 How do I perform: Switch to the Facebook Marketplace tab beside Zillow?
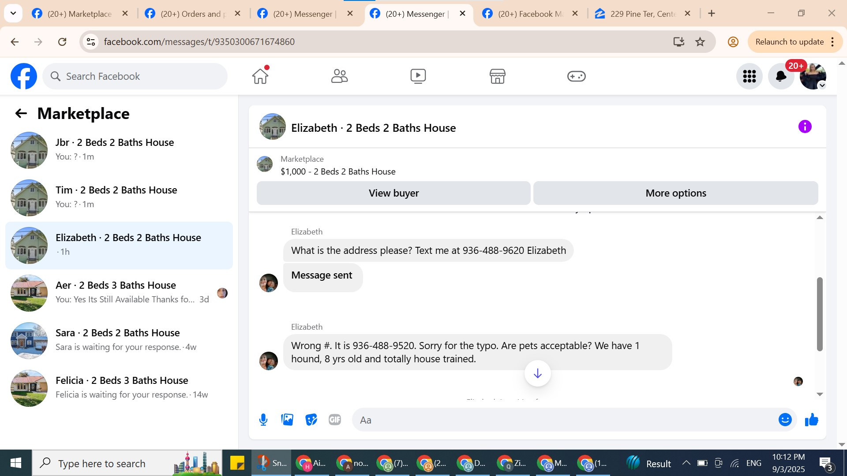pyautogui.click(x=530, y=14)
